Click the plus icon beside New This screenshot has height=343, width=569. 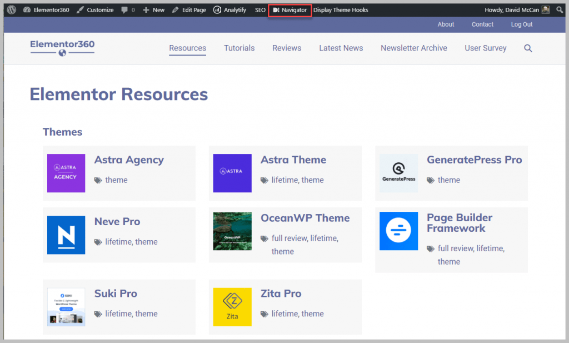click(x=146, y=9)
